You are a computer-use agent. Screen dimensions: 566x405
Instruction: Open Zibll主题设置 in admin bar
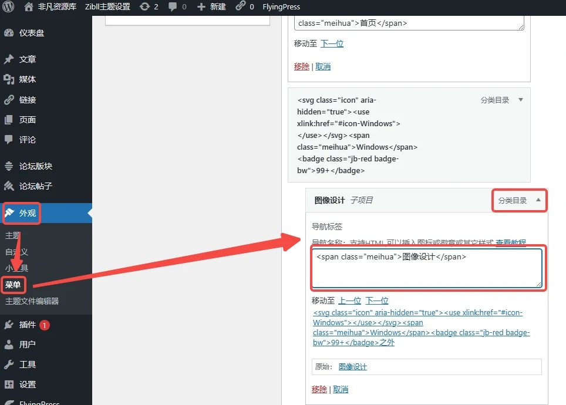[x=107, y=7]
